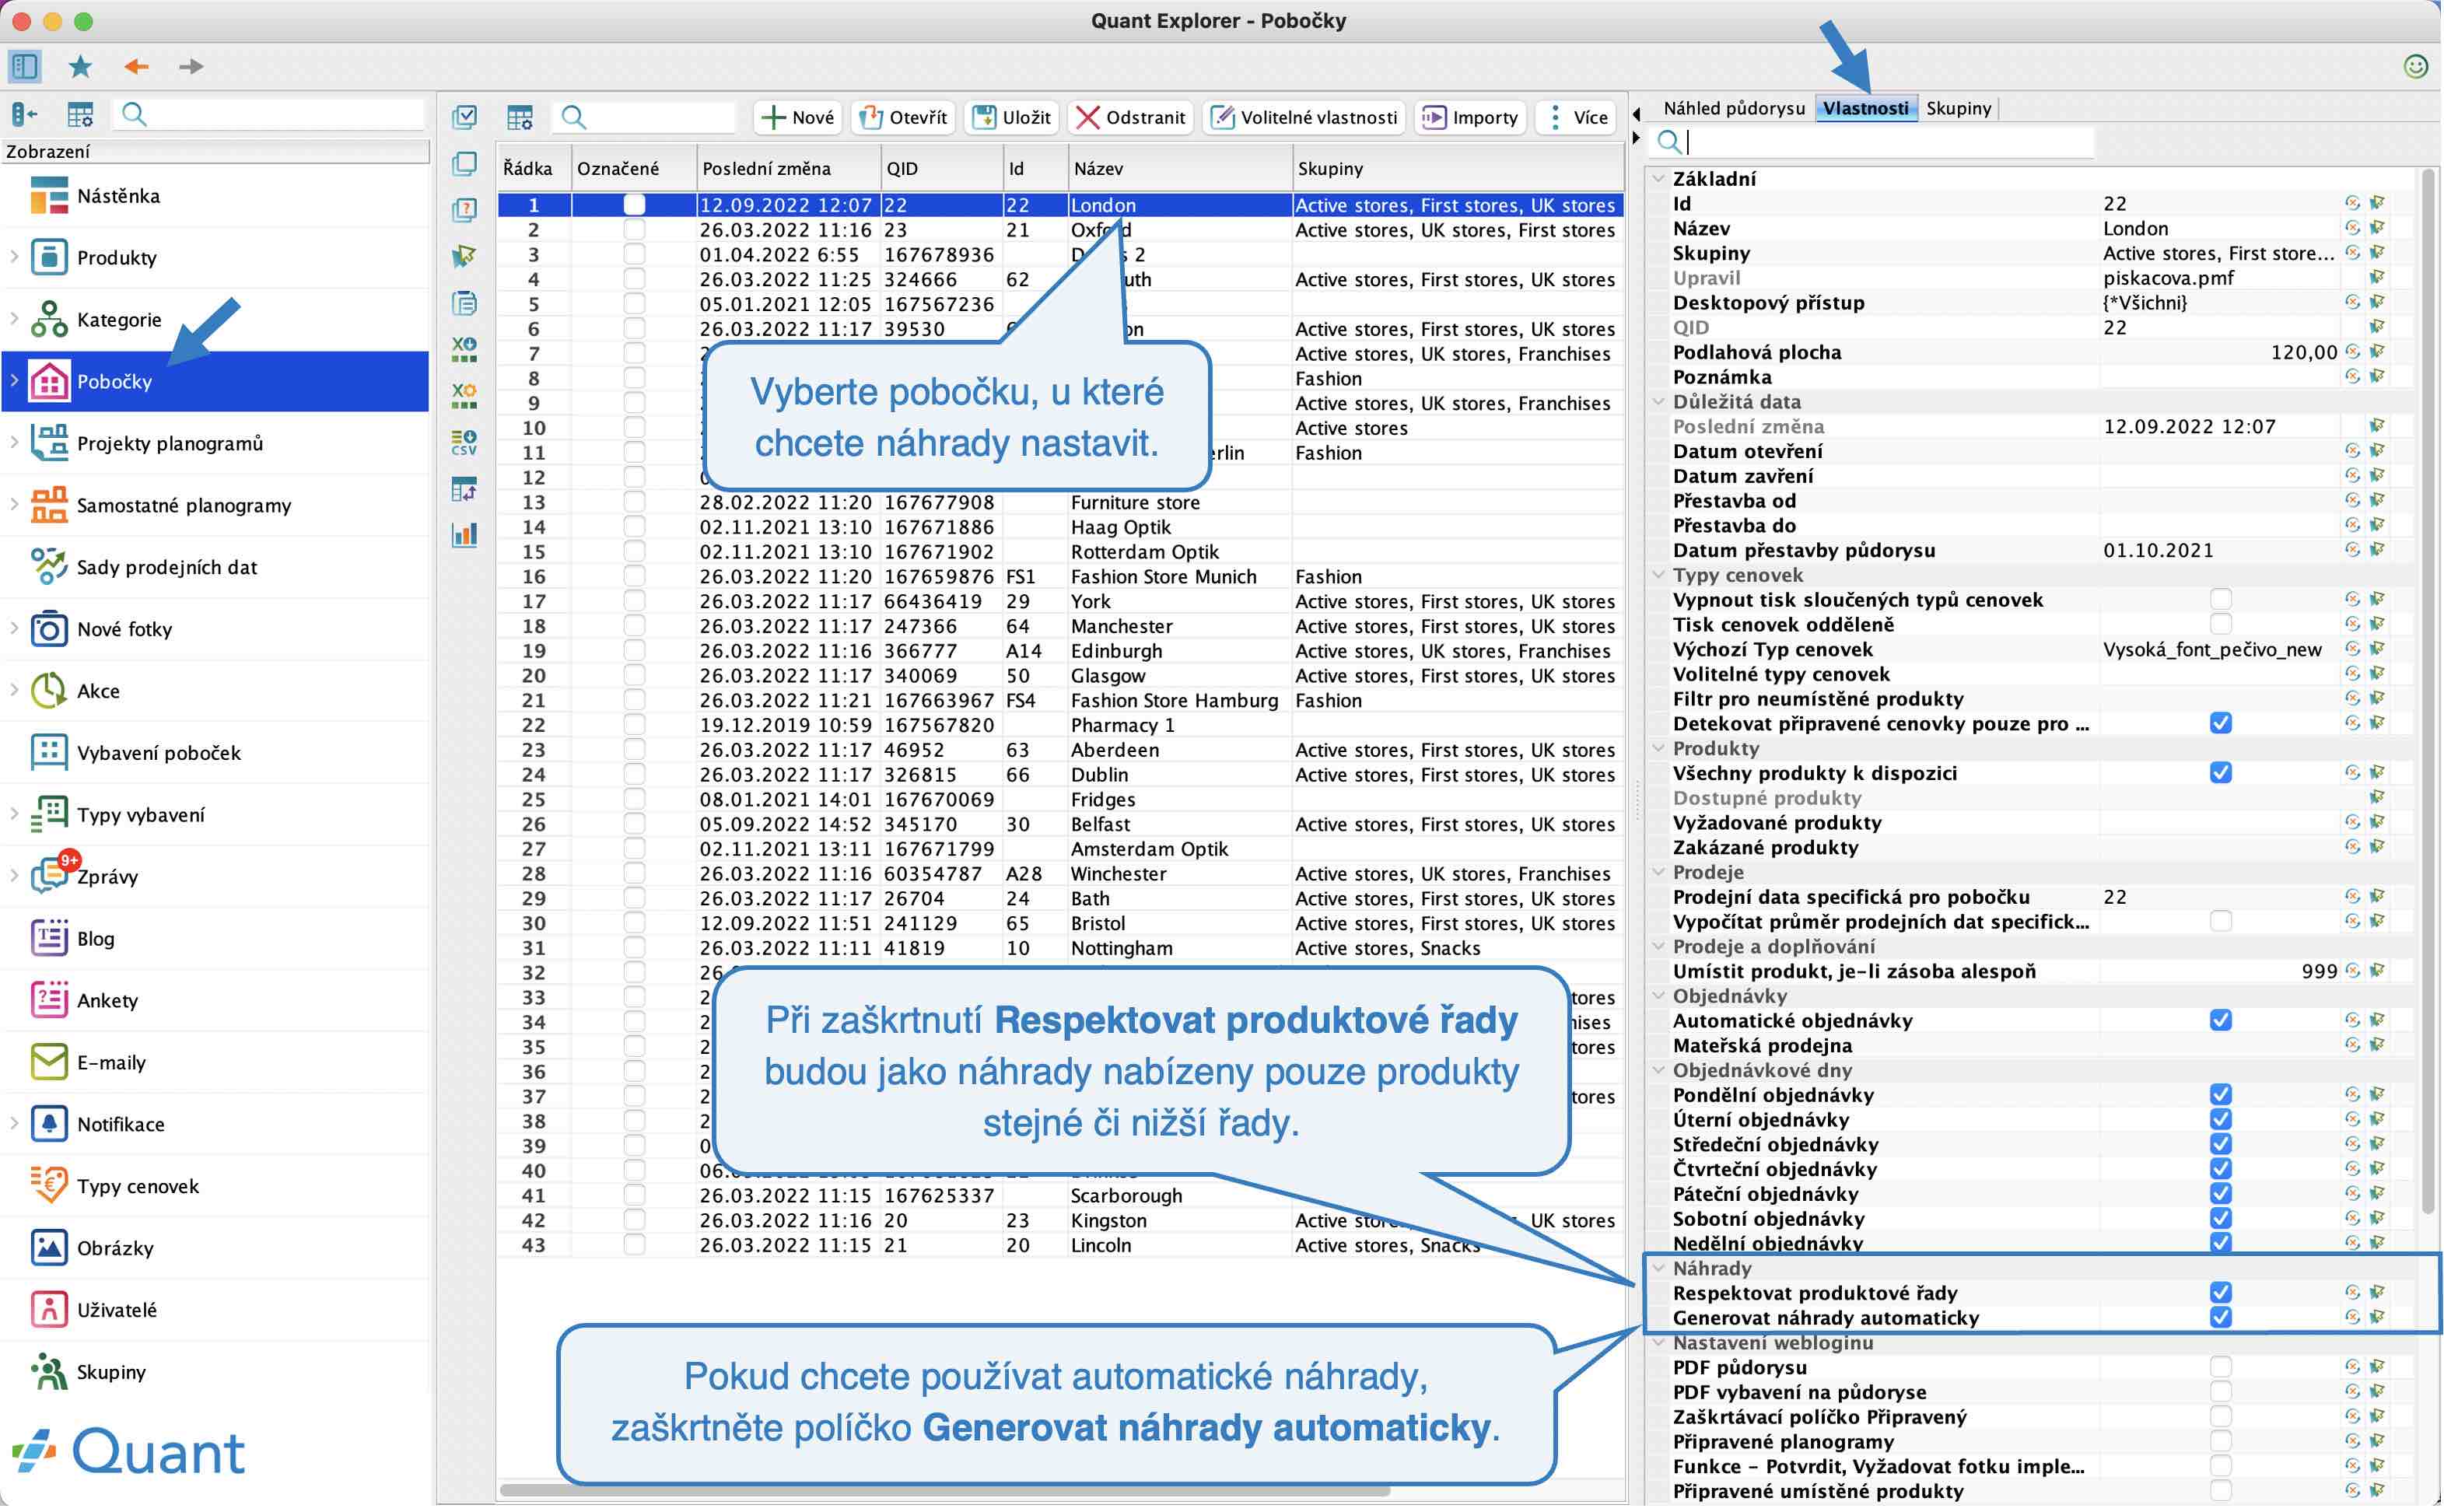Collapse the Důležitá data group
This screenshot has width=2444, height=1512.
coord(1658,402)
